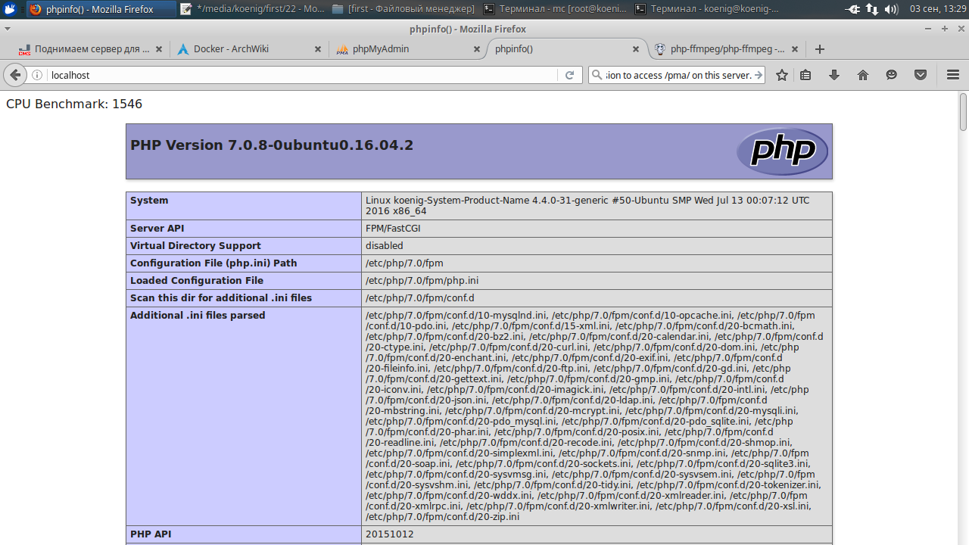Click the search bar magnifier icon

point(597,75)
